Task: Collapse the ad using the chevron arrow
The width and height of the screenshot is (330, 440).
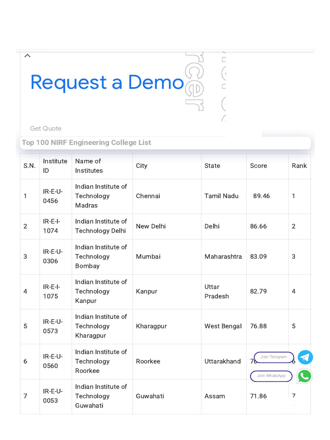Action: point(27,55)
